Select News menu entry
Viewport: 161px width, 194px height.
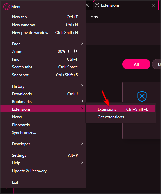(43, 117)
